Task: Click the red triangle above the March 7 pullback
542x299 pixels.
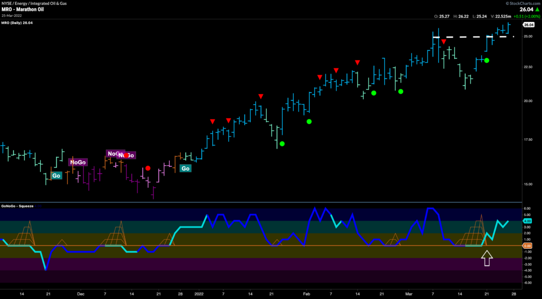Action: (444, 41)
